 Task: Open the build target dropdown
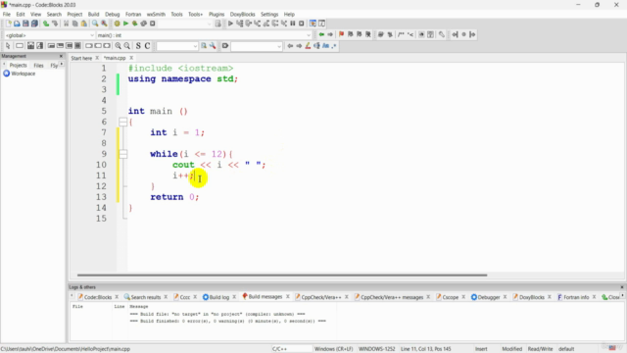[x=184, y=24]
